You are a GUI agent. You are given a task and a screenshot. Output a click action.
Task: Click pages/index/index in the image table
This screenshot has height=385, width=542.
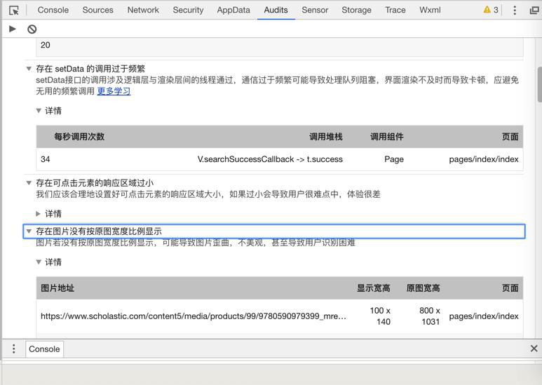[x=484, y=316]
